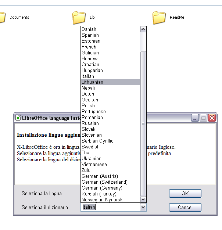Viewport: 222px width, 230px height.
Task: Click the Cancel button
Action: (185, 207)
